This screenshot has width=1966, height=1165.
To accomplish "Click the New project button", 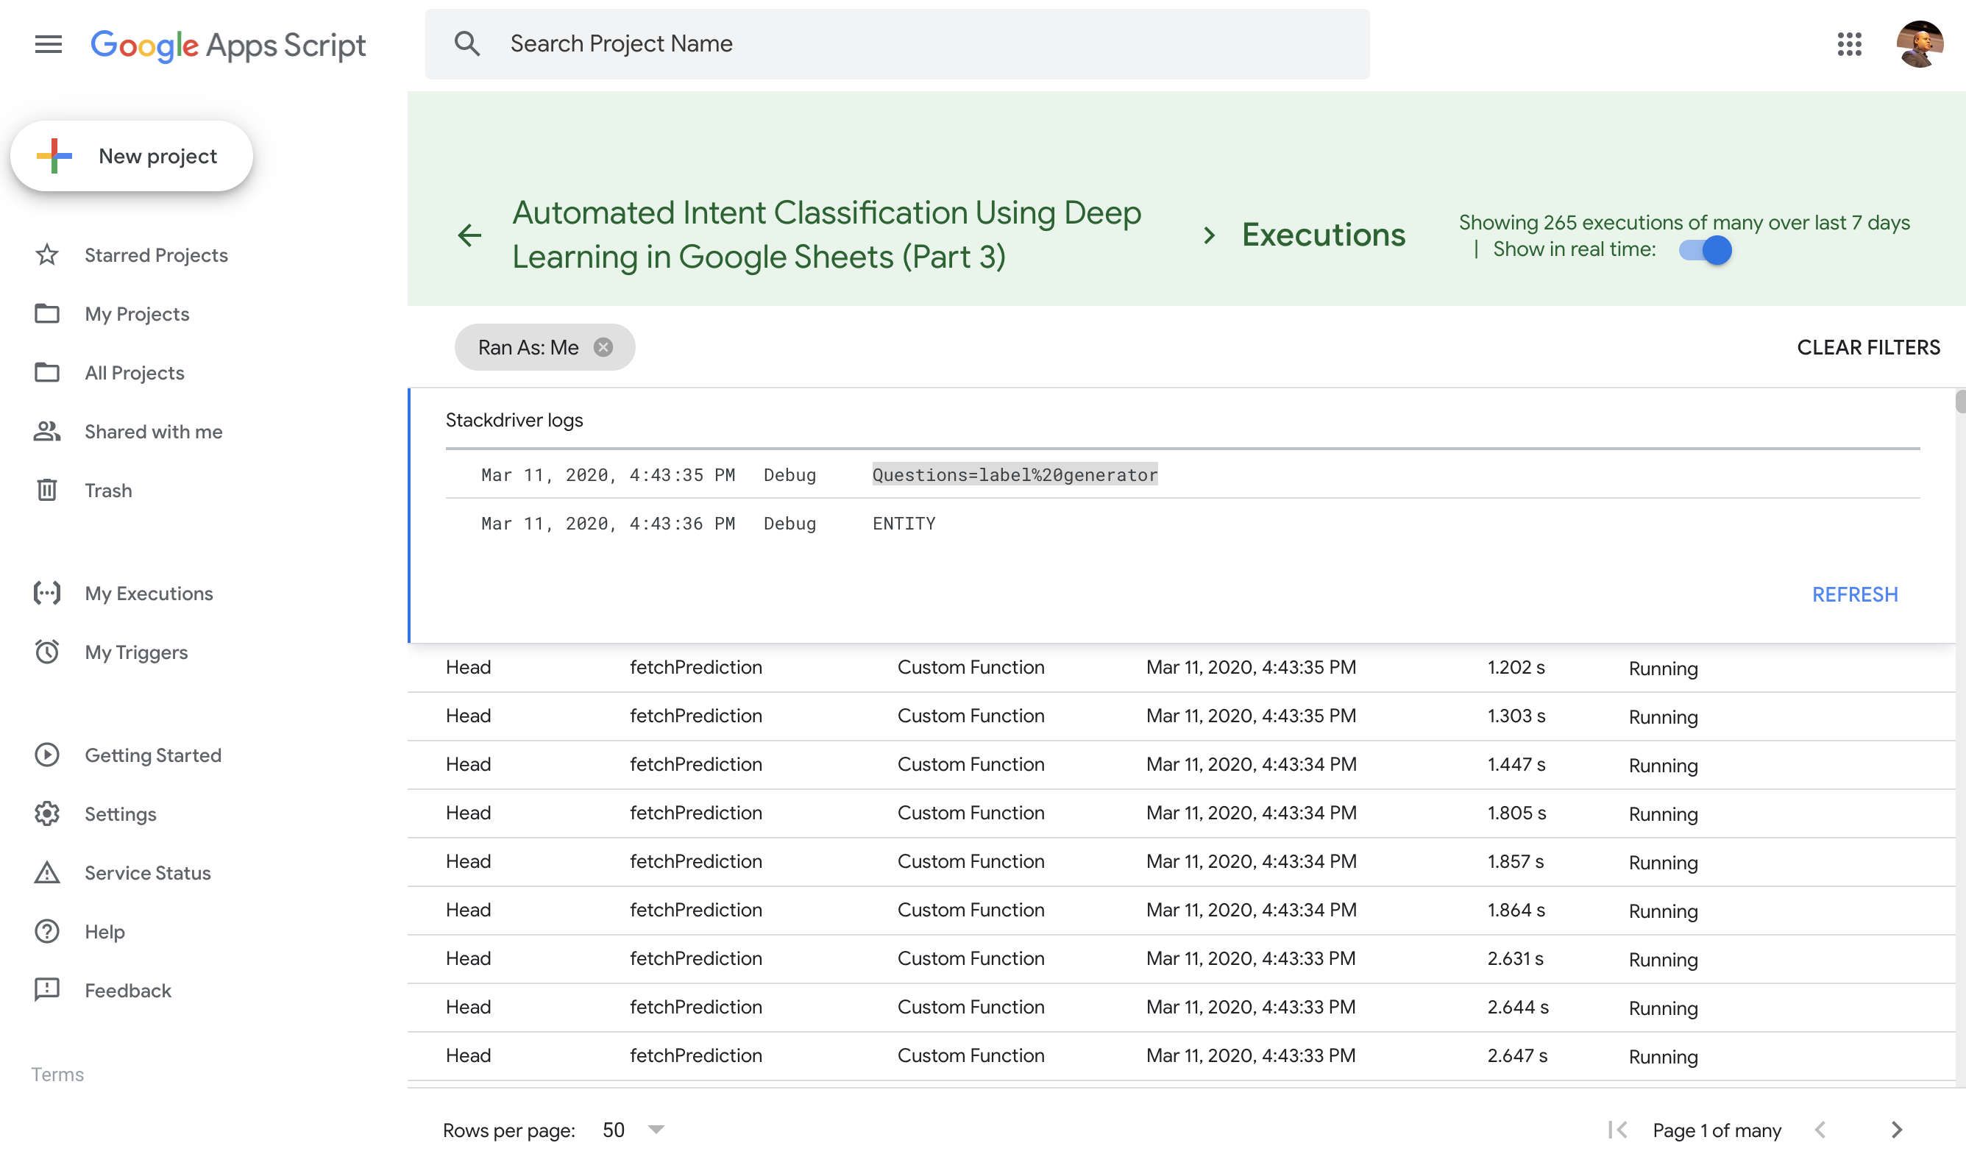I will pyautogui.click(x=132, y=156).
